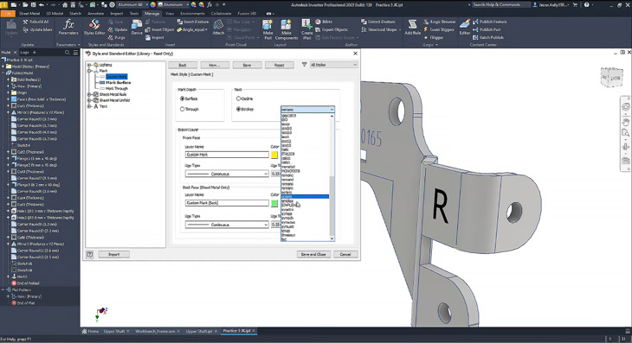Click Insert Object in Insert panel
The image size is (632, 343).
[159, 29]
